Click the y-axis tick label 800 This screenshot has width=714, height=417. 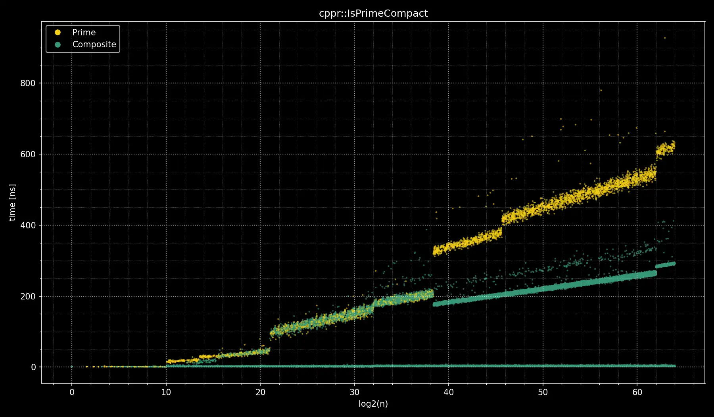28,83
